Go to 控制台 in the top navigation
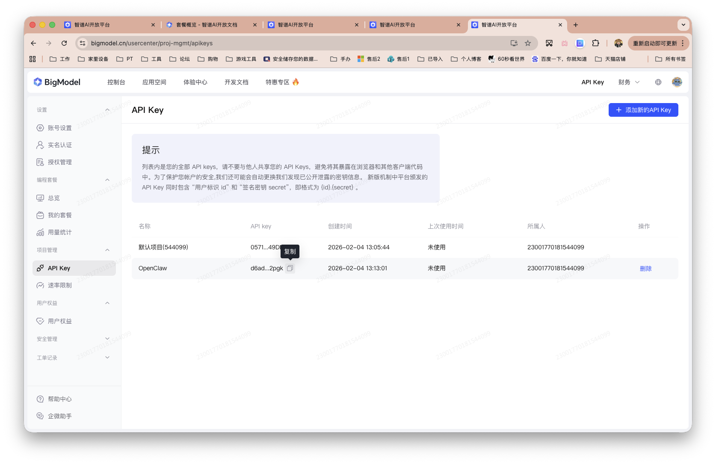 [x=116, y=82]
